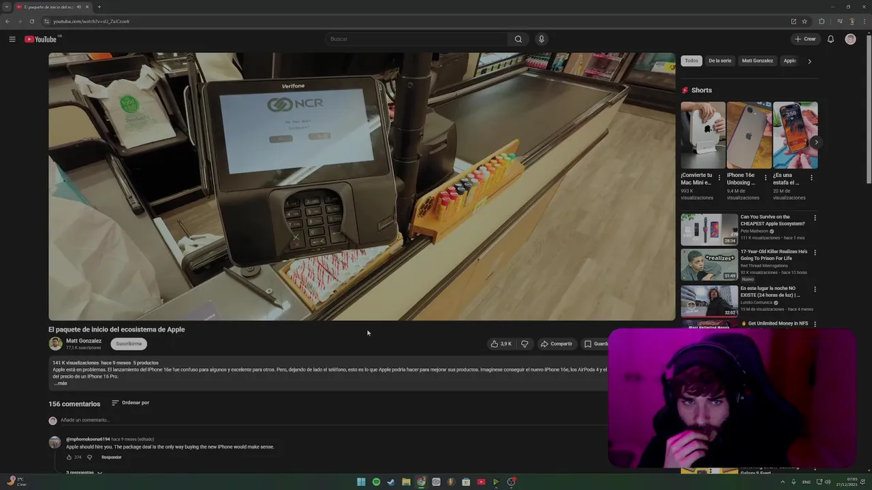Select the 'De la serie' filter chip
The width and height of the screenshot is (872, 490).
pos(720,61)
